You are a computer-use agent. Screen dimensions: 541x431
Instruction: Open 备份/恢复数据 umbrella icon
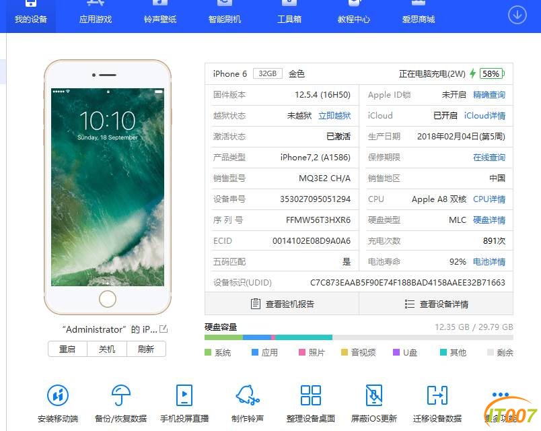(120, 395)
